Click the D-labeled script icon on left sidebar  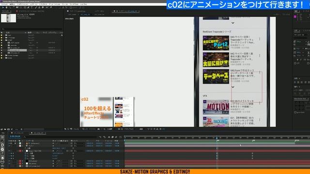pos(2,145)
